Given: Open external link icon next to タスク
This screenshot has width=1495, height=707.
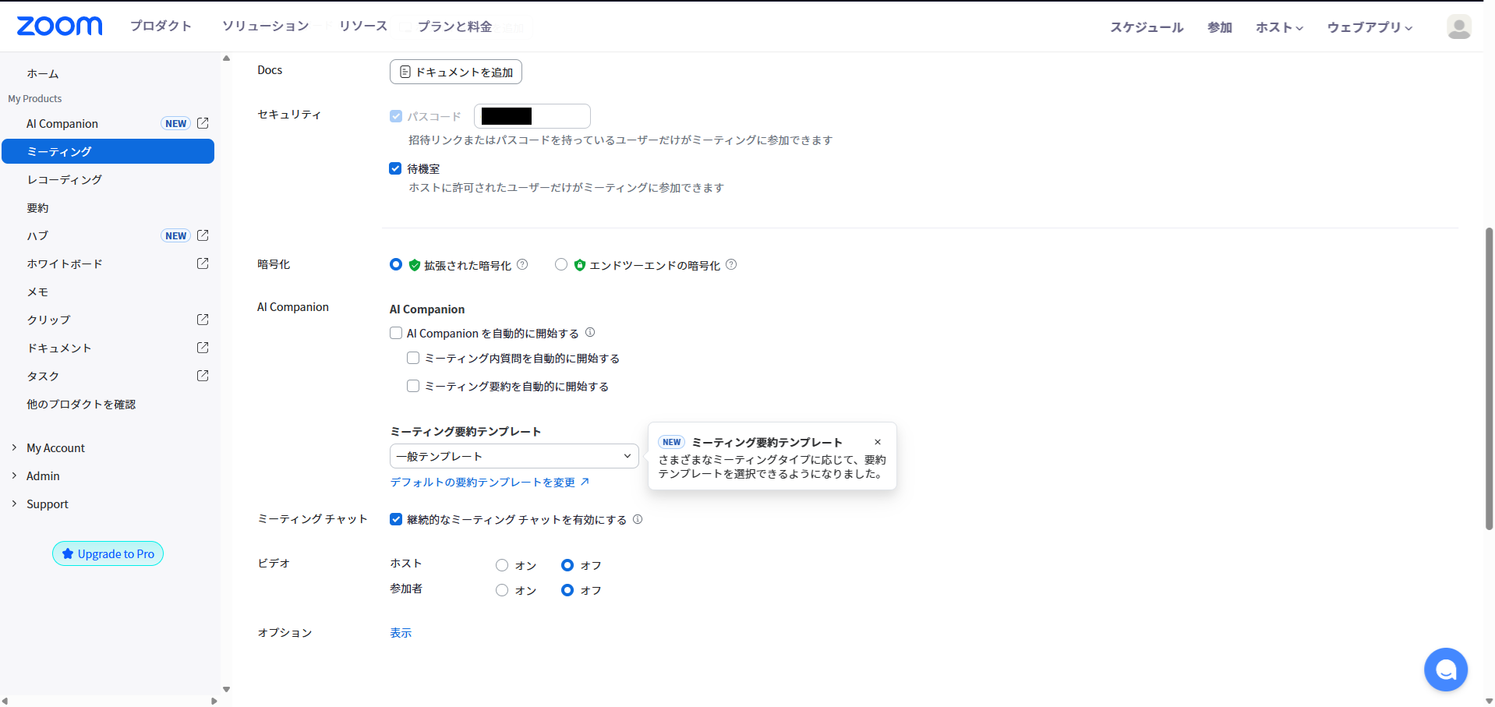Looking at the screenshot, I should (x=202, y=376).
